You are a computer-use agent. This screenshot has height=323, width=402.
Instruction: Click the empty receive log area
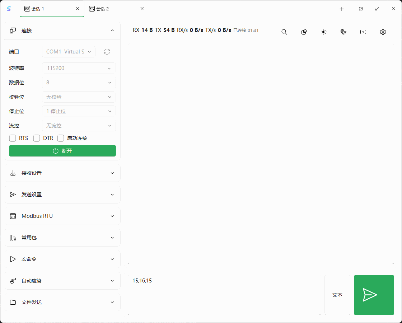tap(261, 153)
